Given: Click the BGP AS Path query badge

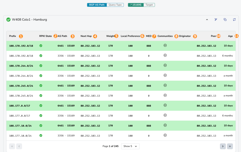Looking at the screenshot, I should pos(97,5).
